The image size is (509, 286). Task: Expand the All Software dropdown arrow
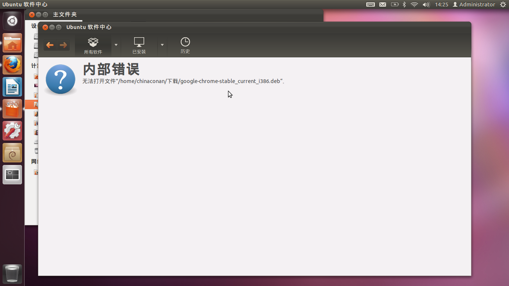point(116,45)
